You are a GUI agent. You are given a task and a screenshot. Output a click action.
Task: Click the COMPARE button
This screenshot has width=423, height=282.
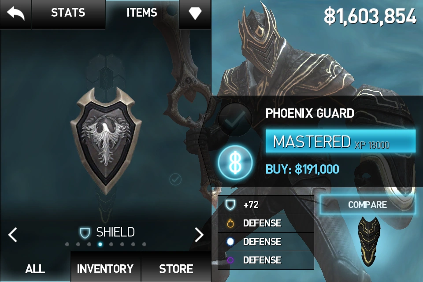(x=367, y=204)
